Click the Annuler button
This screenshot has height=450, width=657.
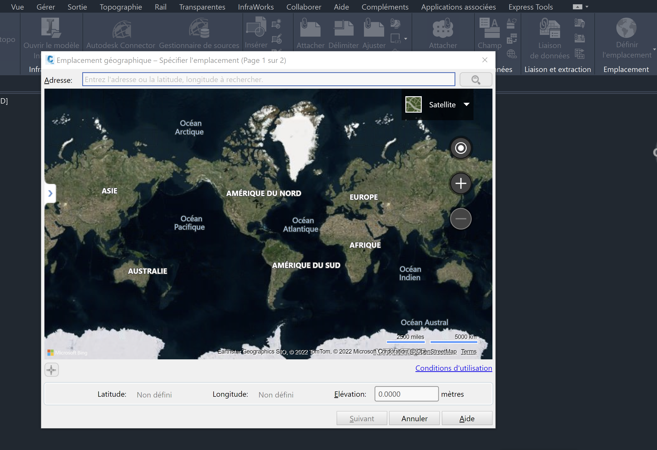pos(414,418)
